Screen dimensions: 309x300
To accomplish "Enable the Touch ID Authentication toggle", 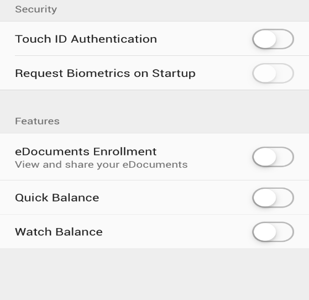I will click(273, 39).
